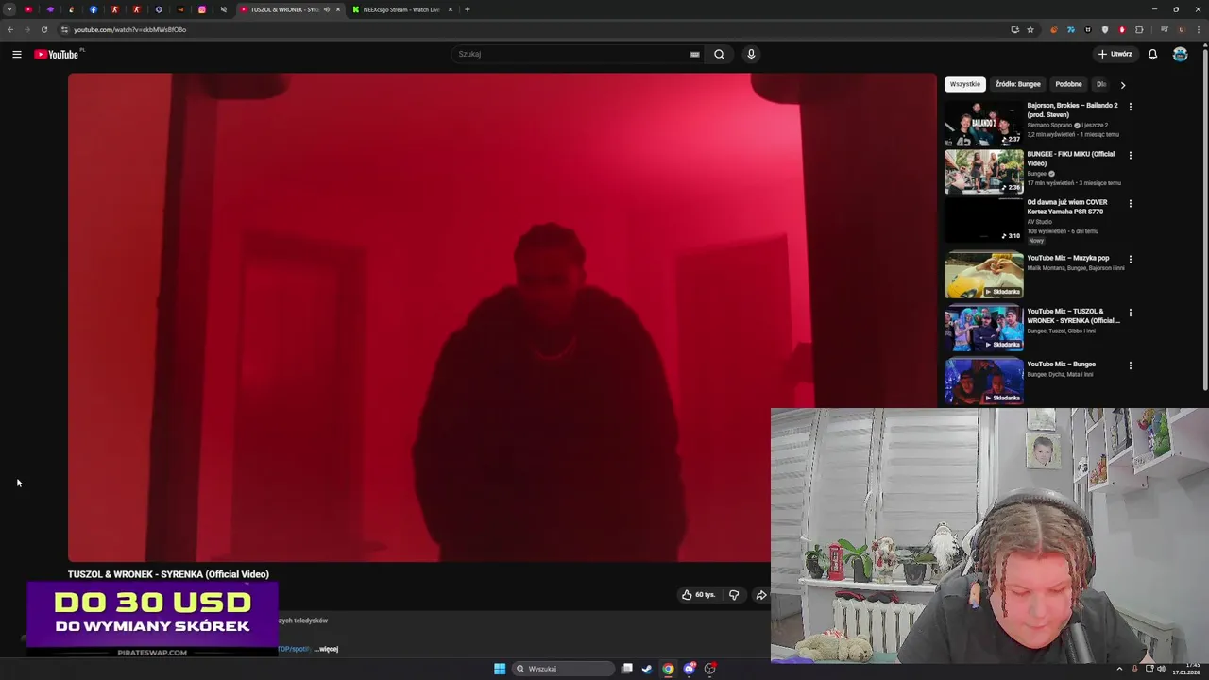The height and width of the screenshot is (680, 1209).
Task: Open YouTube Mix – Muzyka pop playlist
Action: [x=1068, y=258]
